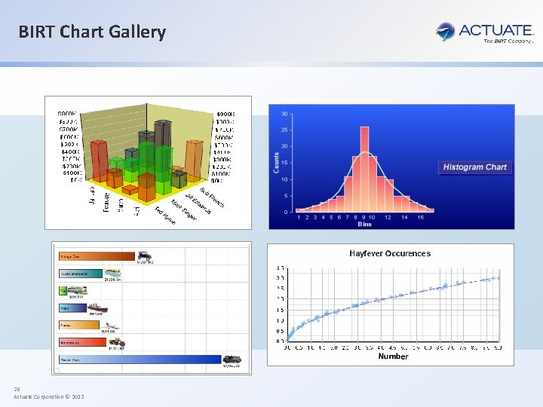Click the "Ted Hyrne" label in the 3D chart

[165, 216]
